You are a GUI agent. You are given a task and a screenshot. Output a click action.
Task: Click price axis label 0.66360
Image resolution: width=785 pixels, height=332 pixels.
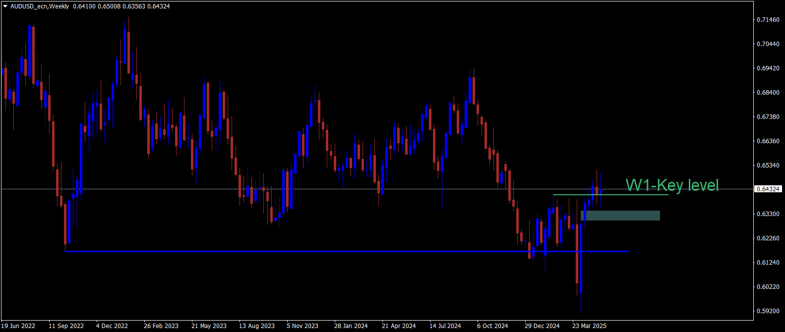point(768,141)
